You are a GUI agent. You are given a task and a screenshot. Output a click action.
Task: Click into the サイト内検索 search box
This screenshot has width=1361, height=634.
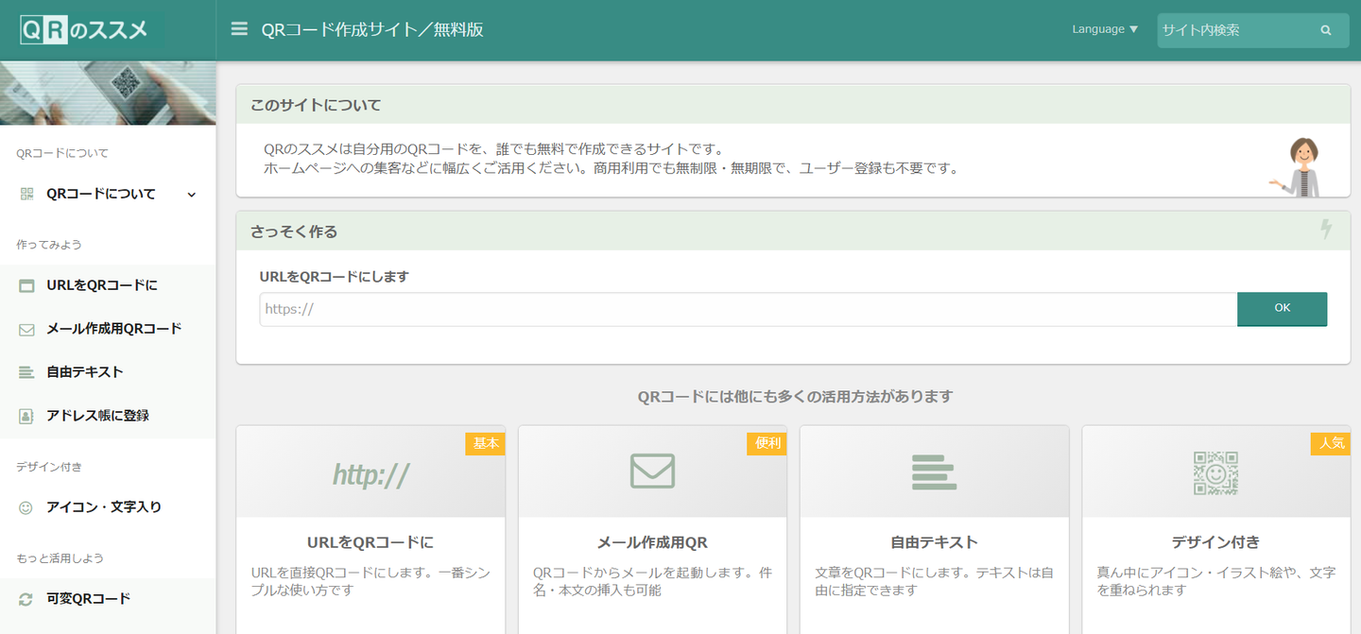pyautogui.click(x=1233, y=30)
